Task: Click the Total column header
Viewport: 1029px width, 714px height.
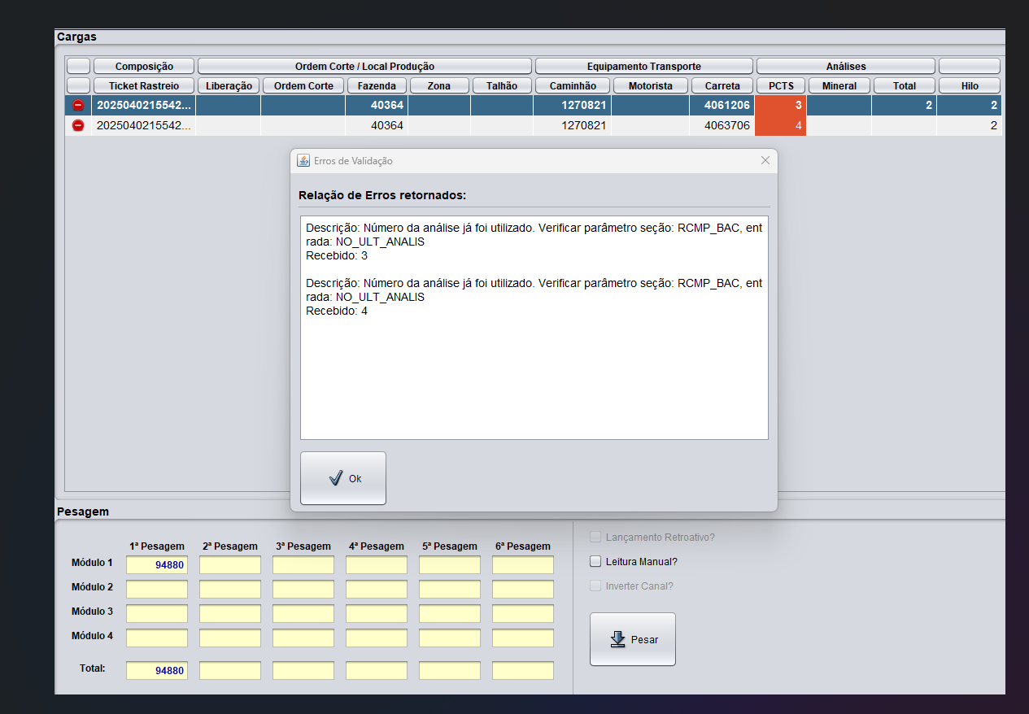Action: (x=905, y=85)
